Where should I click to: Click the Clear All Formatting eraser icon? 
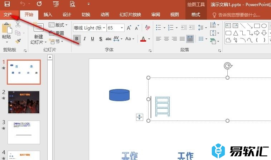pyautogui.click(x=148, y=28)
